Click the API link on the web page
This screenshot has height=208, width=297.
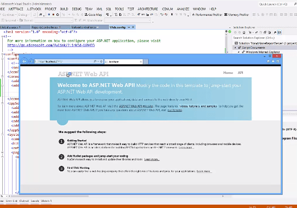tap(240, 73)
